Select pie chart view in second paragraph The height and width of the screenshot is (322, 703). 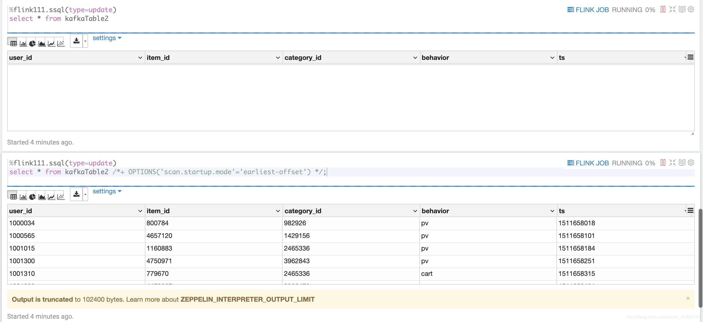coord(33,196)
